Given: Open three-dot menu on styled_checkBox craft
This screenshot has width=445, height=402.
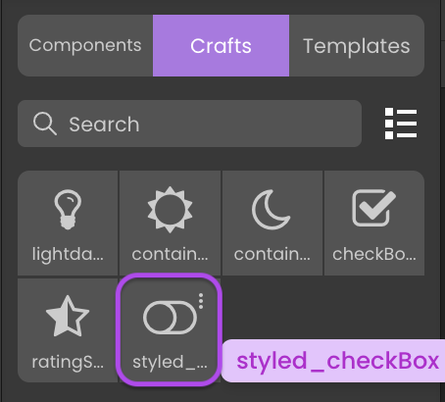Looking at the screenshot, I should coord(201,301).
